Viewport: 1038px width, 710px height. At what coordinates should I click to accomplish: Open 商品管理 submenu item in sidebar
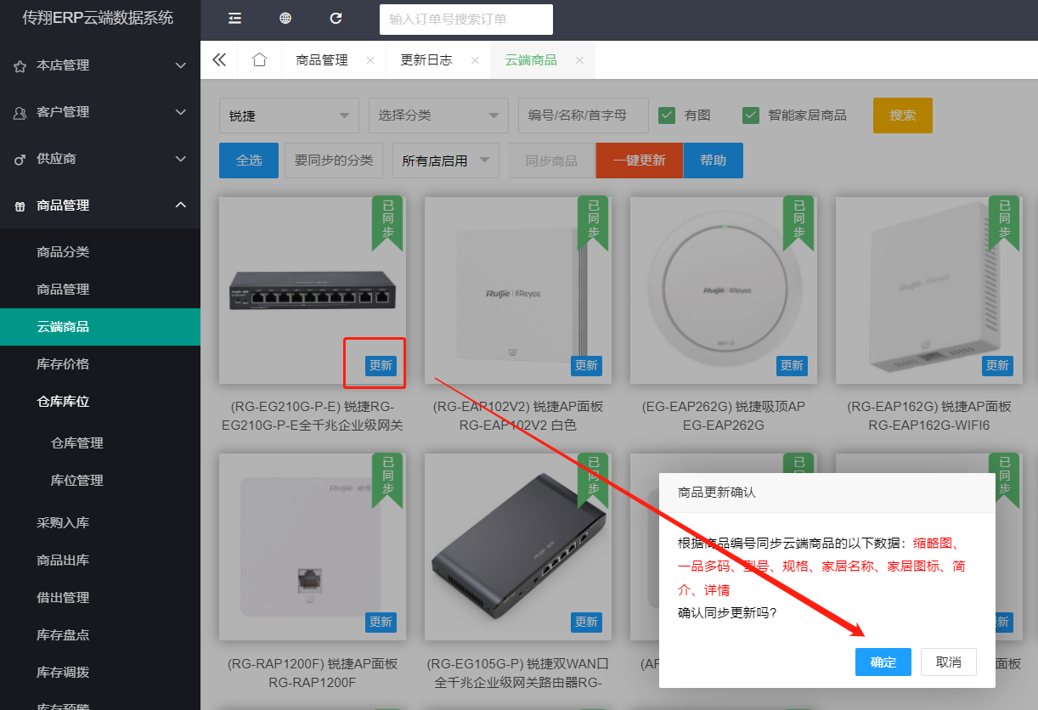100,290
